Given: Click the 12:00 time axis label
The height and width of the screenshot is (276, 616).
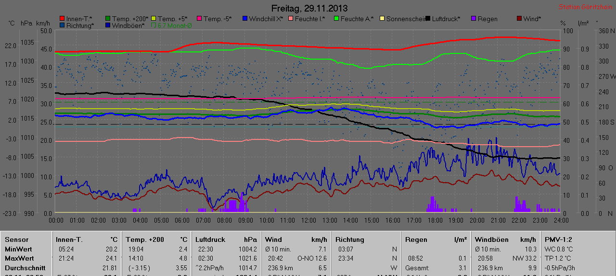Looking at the screenshot, I should 308,220.
